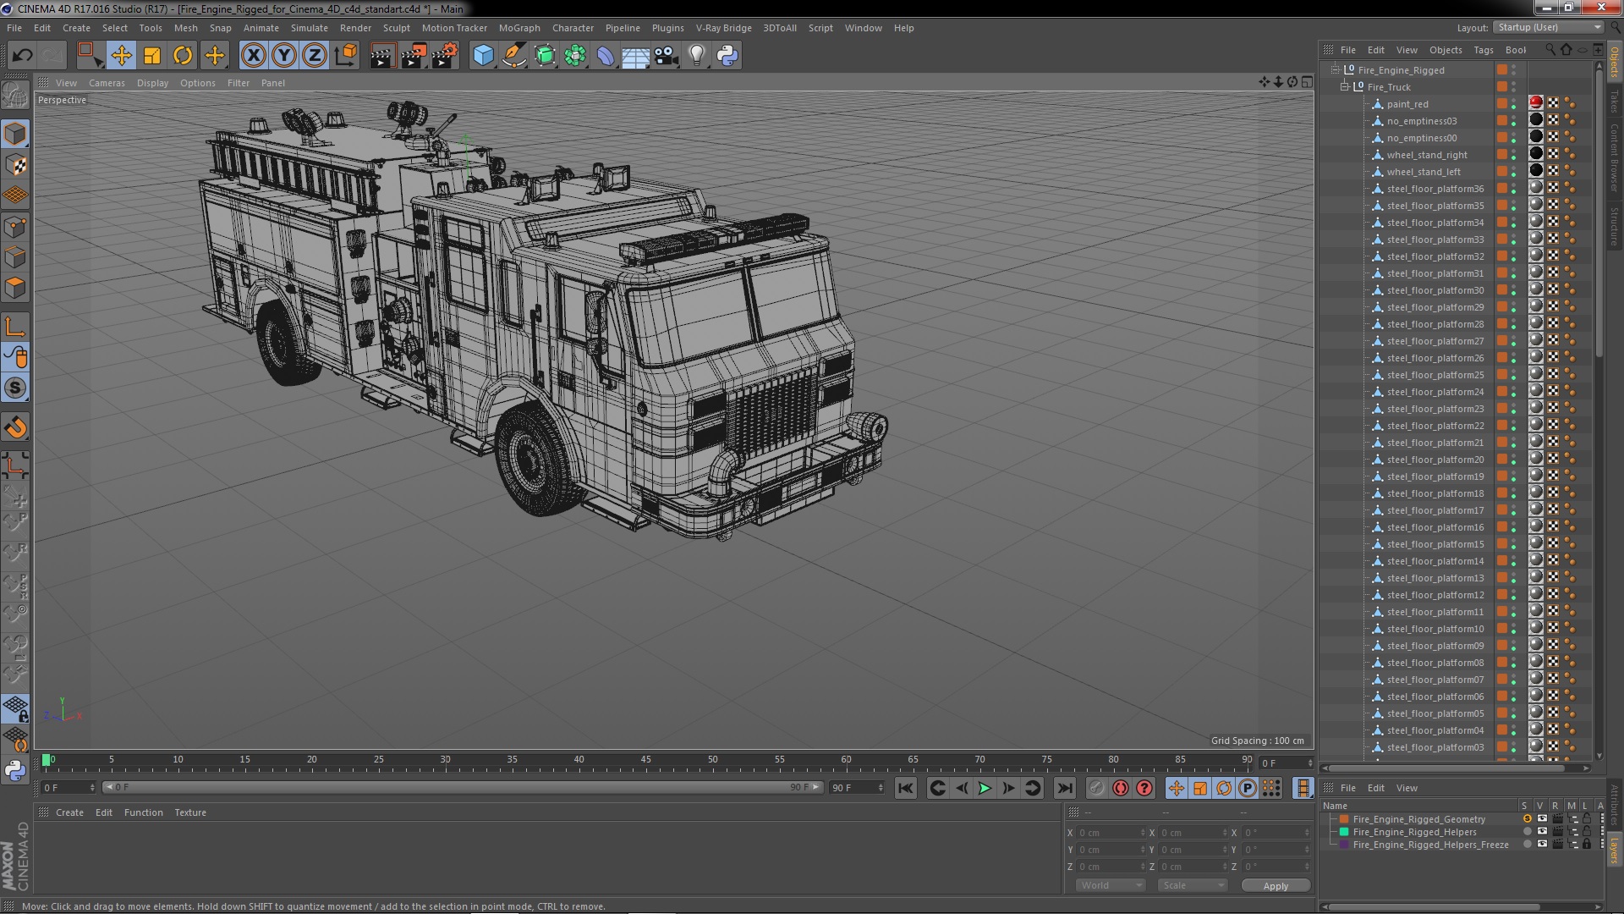
Task: Click Python icon at bottom left sidebar
Action: 15,770
